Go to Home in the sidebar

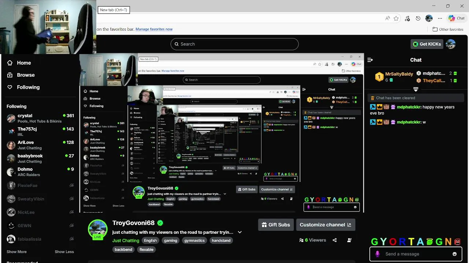19,63
